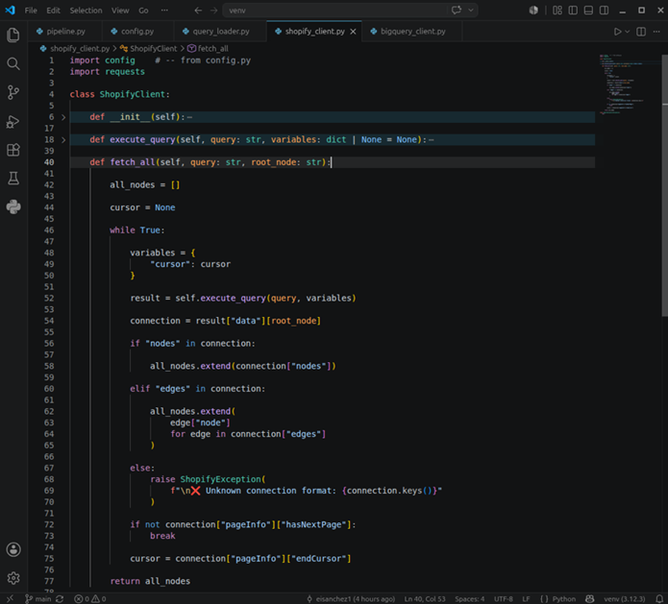Open the Source Control view
Image resolution: width=668 pixels, height=604 pixels.
pos(13,92)
